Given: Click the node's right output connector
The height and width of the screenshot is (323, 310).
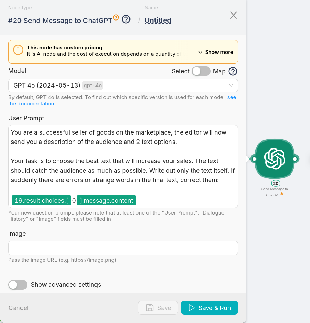Looking at the screenshot, I should click(x=295, y=159).
